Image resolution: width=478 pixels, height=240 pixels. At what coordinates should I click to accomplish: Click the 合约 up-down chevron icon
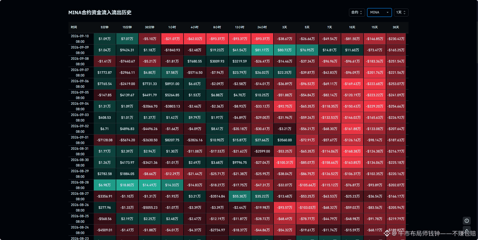pyautogui.click(x=361, y=12)
